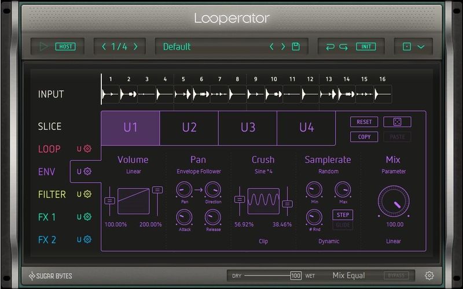Click the large Mix knob
463x289 pixels.
click(x=394, y=201)
